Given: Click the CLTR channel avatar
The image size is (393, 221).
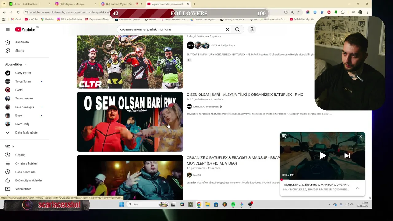Looking at the screenshot, I should point(190,45).
